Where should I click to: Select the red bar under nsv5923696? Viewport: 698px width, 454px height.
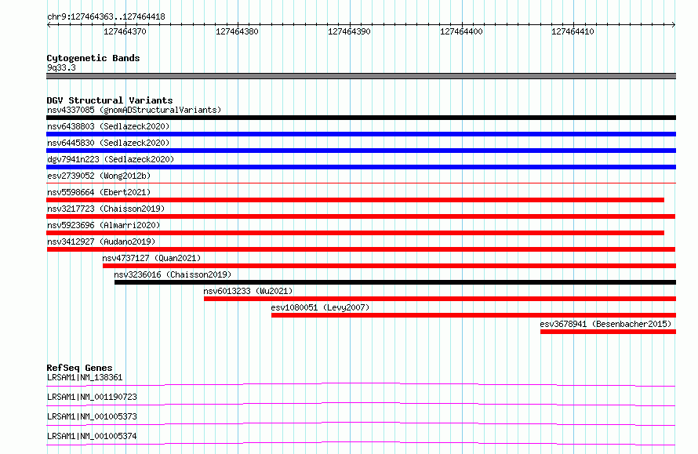[355, 233]
